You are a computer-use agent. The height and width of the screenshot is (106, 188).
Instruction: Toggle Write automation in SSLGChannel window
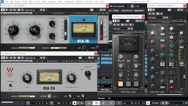click(x=153, y=14)
